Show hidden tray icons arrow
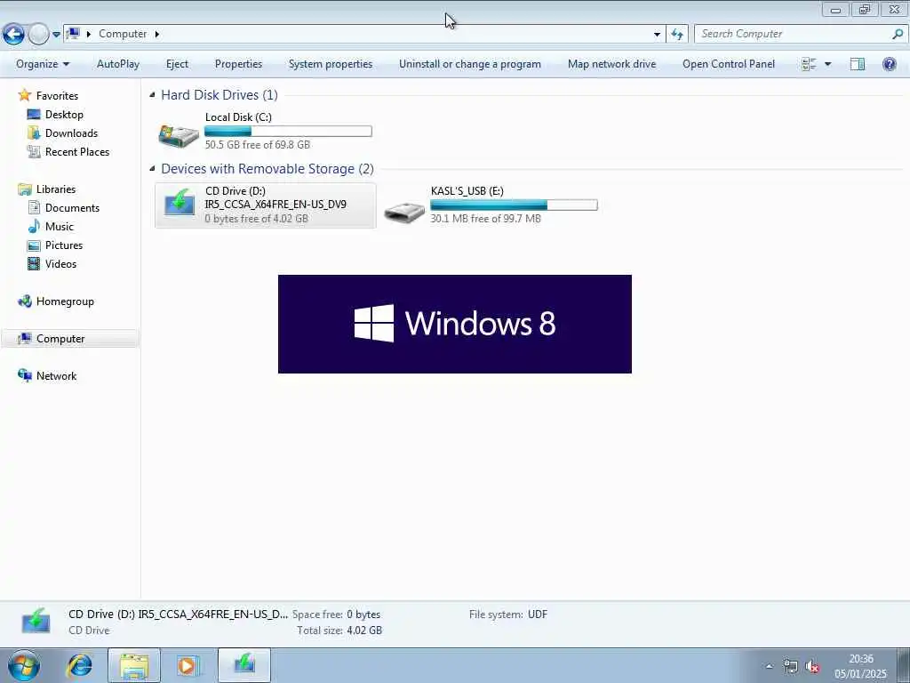This screenshot has width=910, height=683. 770,666
